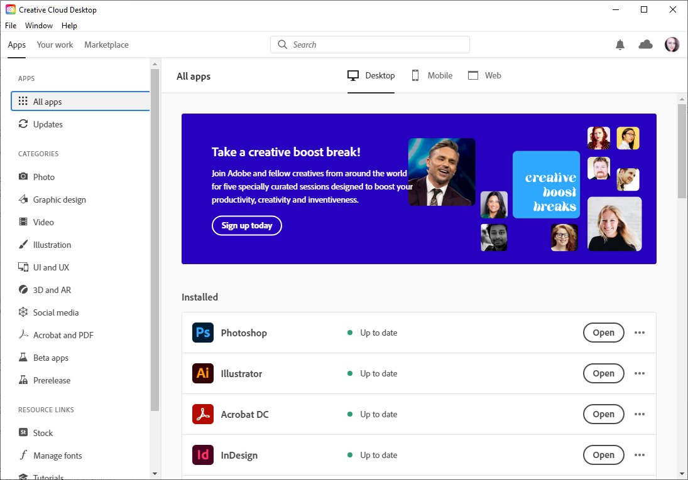
Task: Click the Creative Cloud title bar logo
Action: (x=11, y=9)
